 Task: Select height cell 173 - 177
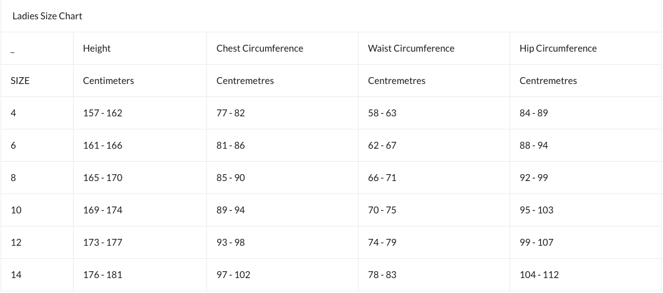pyautogui.click(x=103, y=243)
